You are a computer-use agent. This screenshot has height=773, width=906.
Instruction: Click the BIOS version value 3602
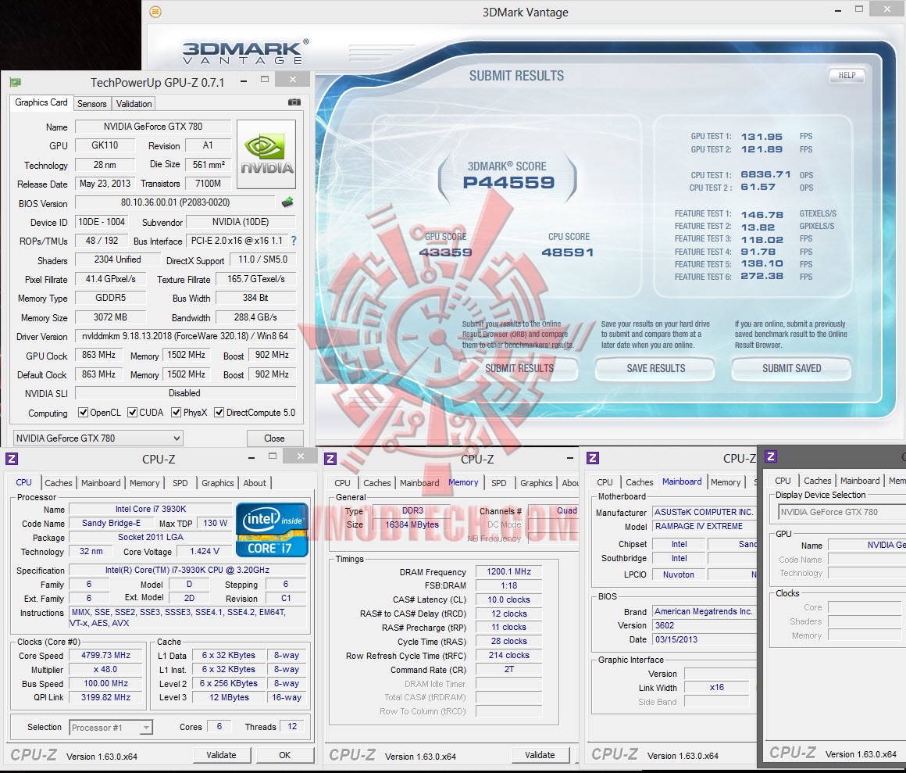(x=704, y=625)
